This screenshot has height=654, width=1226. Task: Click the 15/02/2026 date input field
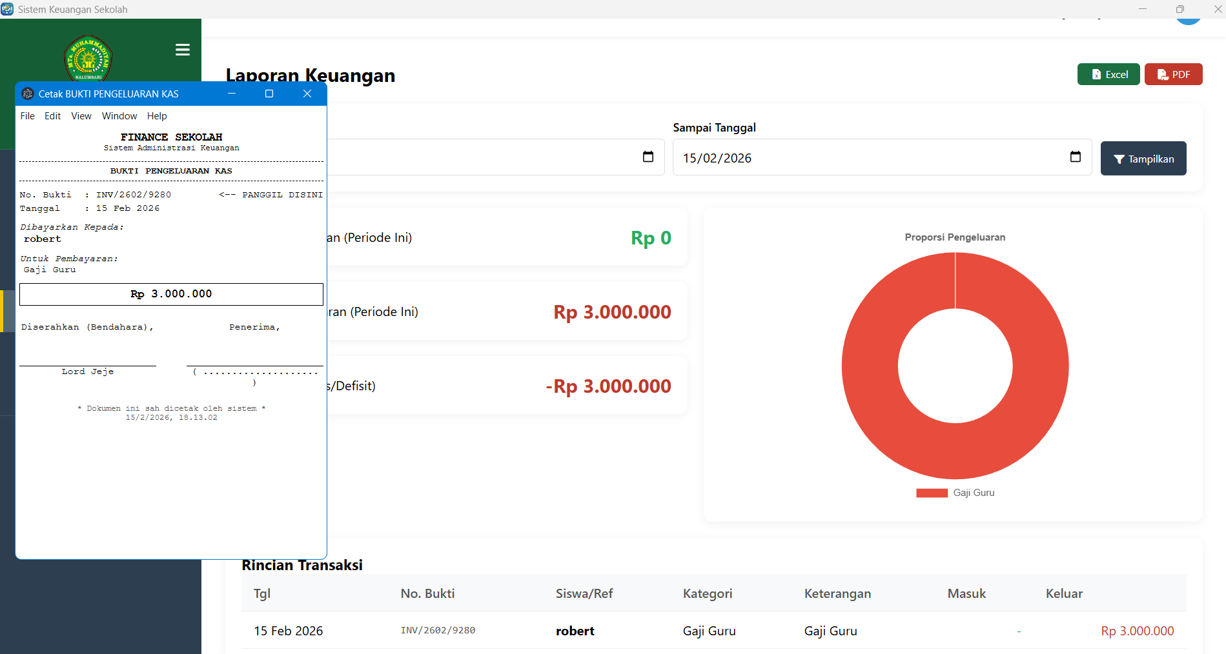point(775,157)
